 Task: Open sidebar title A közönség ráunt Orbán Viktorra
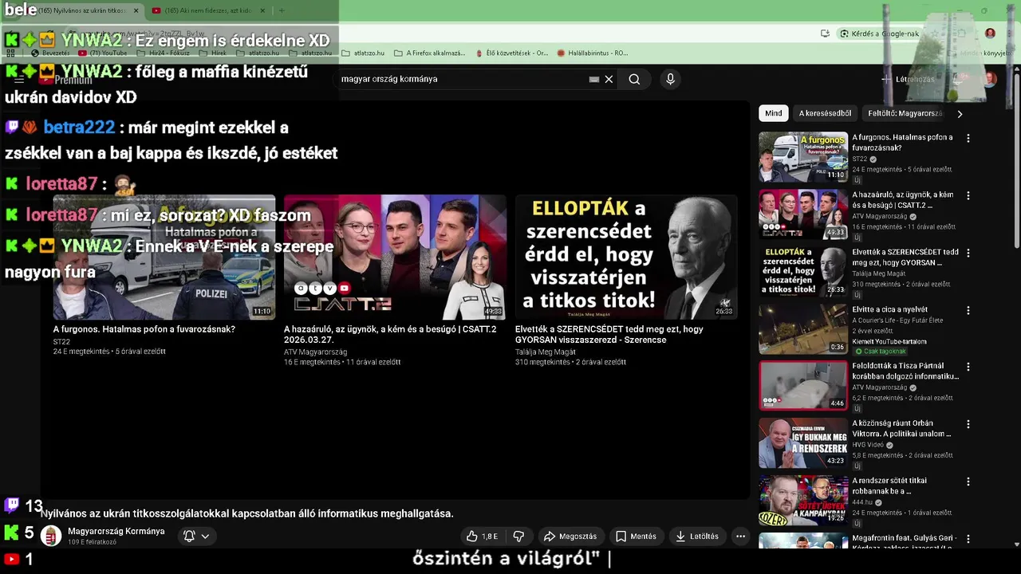[903, 429]
